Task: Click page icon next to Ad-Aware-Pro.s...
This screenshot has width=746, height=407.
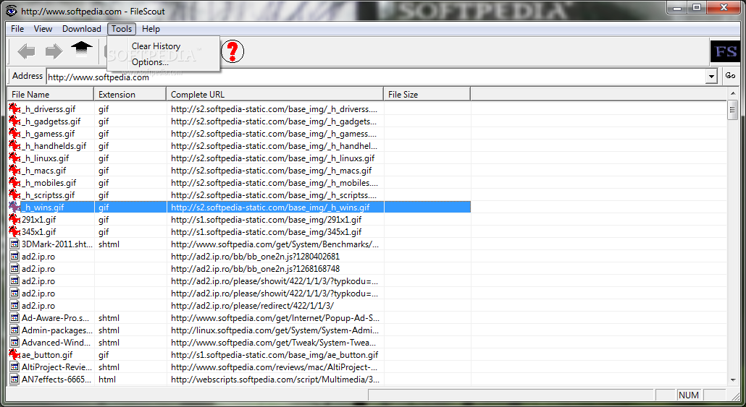Action: point(14,317)
